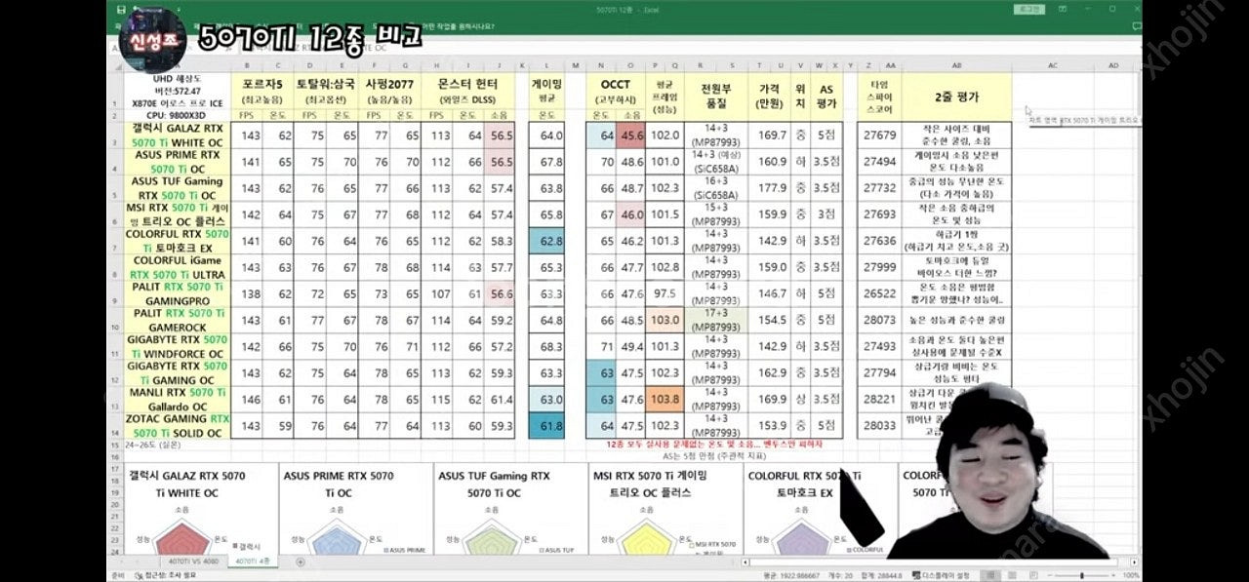
Task: Click the PALIT RTX 5070 Ti GAMEROCK name cell
Action: tap(177, 320)
